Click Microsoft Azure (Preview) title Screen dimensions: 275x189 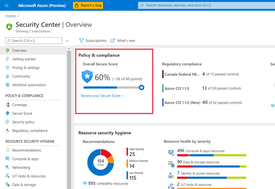click(42, 5)
